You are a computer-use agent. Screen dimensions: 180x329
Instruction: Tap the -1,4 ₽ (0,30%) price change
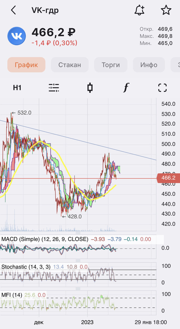pos(54,43)
